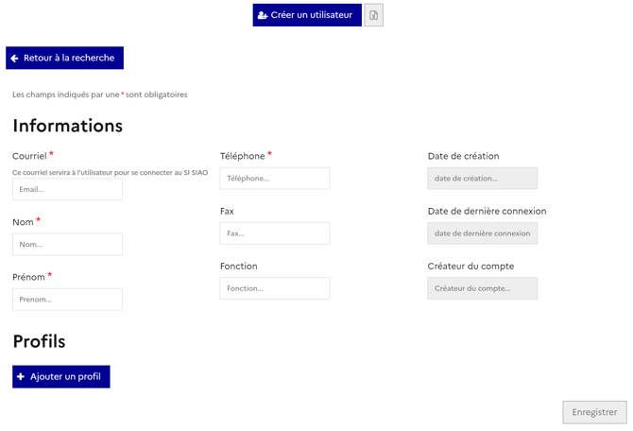Click the Ajouter un profil button

point(61,377)
